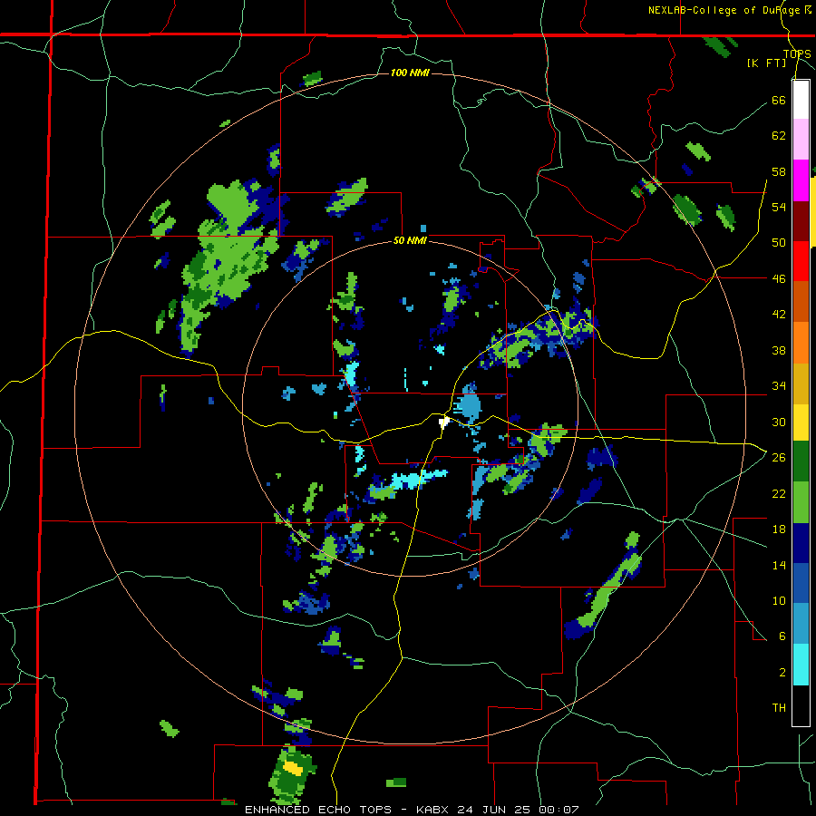Select the black TH threshold legend band
Viewport: 816px width, 816px height.
(801, 705)
